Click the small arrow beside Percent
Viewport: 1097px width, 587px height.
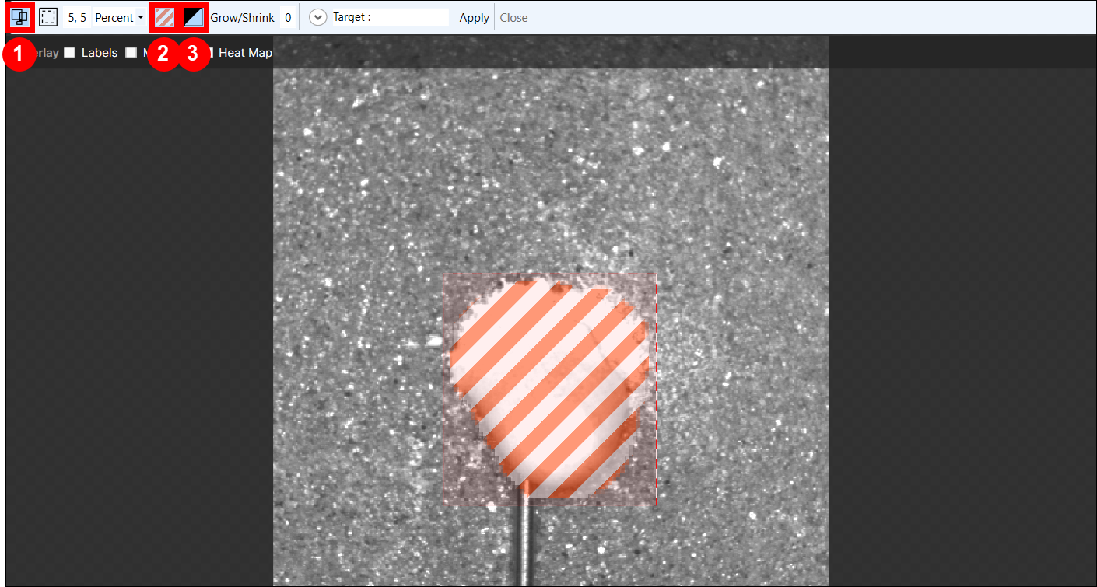pyautogui.click(x=141, y=17)
